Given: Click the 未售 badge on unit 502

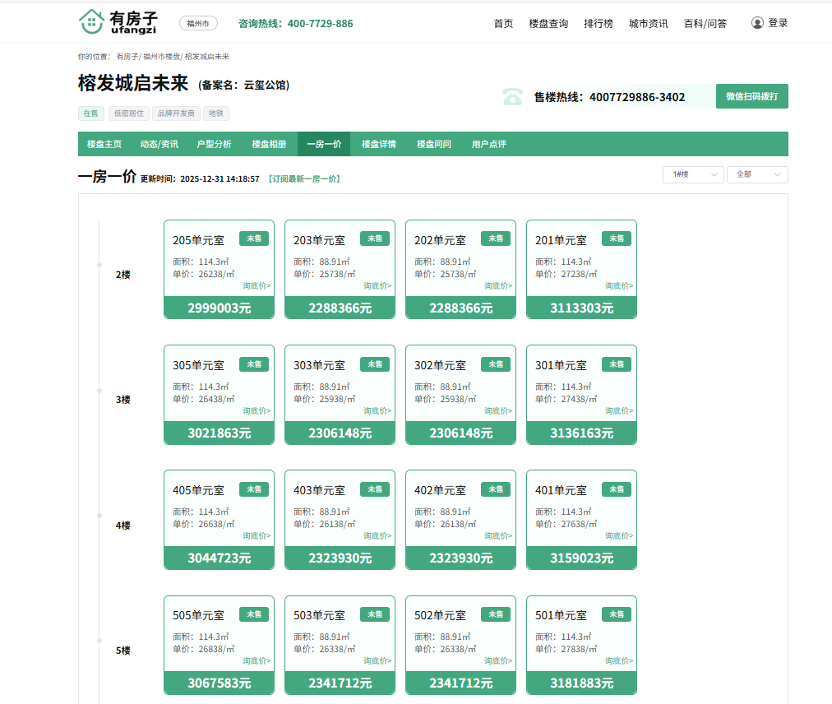Looking at the screenshot, I should (496, 614).
